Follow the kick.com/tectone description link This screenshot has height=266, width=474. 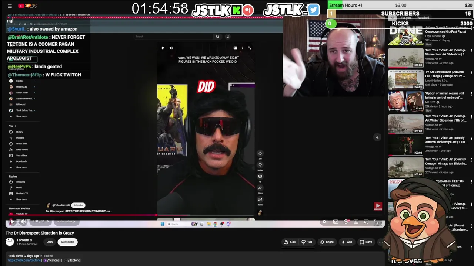(24, 260)
